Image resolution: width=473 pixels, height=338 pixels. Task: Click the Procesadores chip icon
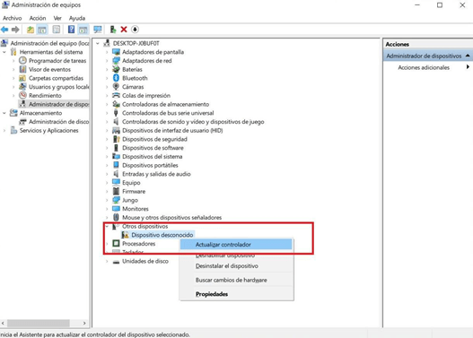[x=116, y=243]
